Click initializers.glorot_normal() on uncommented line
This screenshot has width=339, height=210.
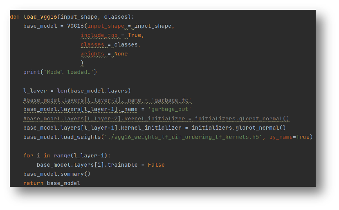(239, 128)
